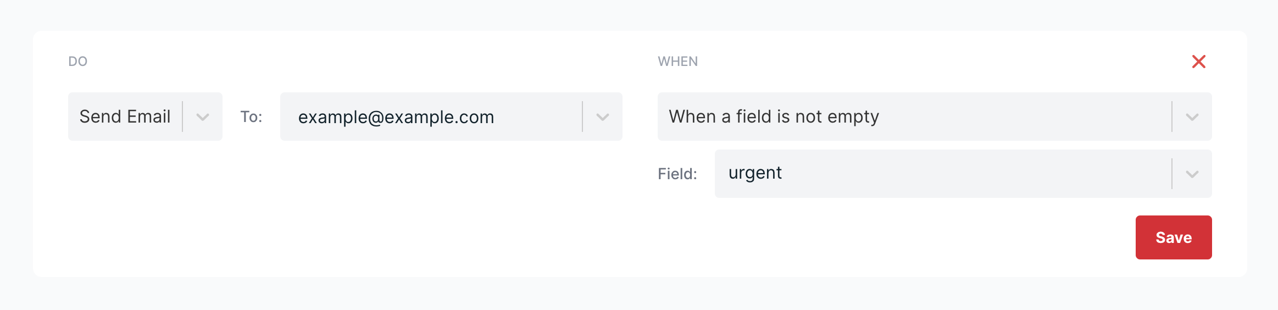Open the recipient email dropdown arrow

coord(603,117)
